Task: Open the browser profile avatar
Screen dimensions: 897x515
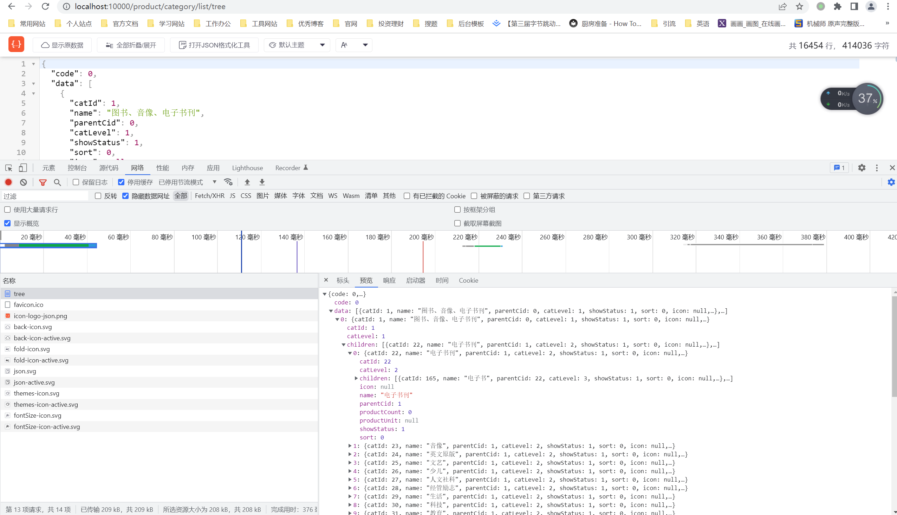Action: click(871, 6)
